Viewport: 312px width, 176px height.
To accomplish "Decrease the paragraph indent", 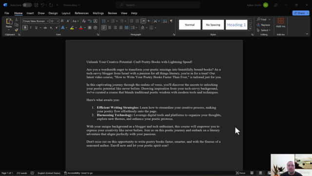I will [131, 21].
